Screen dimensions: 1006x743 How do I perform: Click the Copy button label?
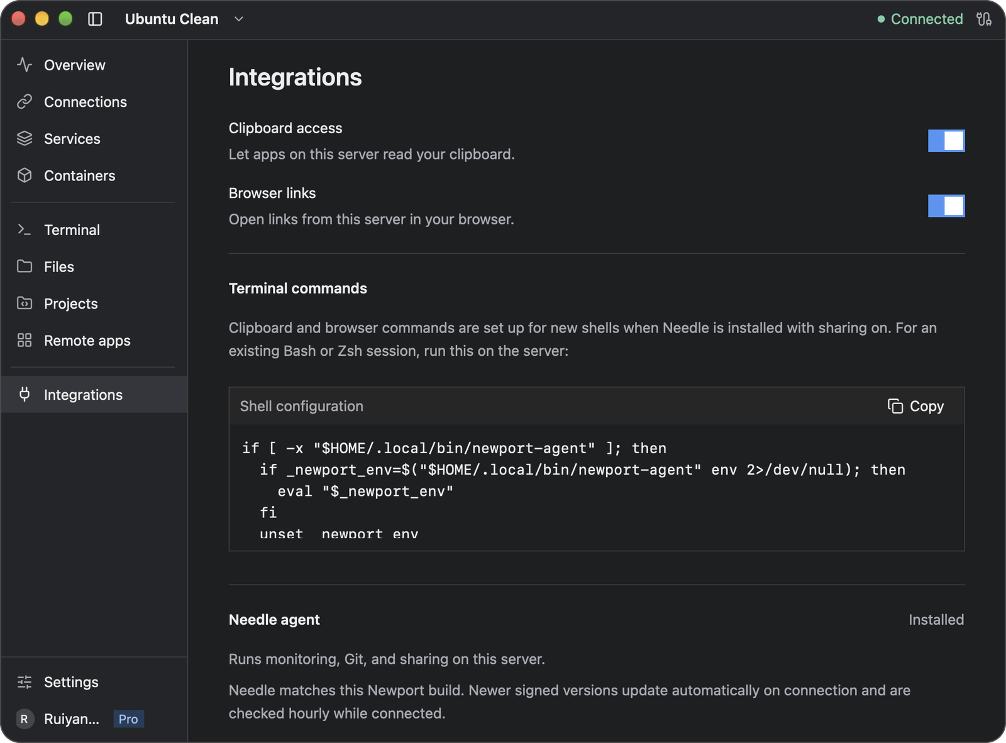click(x=927, y=406)
